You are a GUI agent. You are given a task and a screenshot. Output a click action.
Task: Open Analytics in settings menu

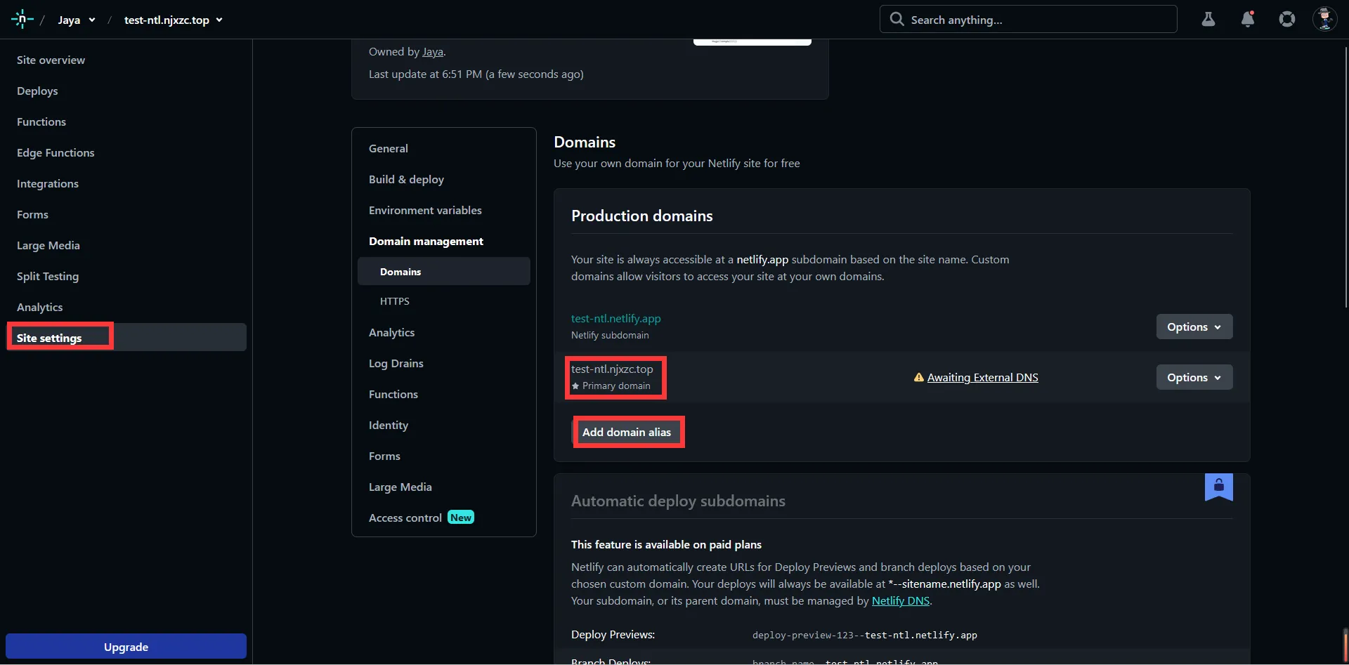pos(392,333)
